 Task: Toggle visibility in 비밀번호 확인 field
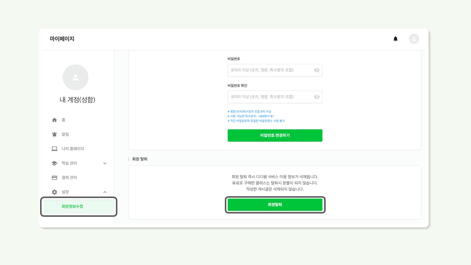coord(316,97)
